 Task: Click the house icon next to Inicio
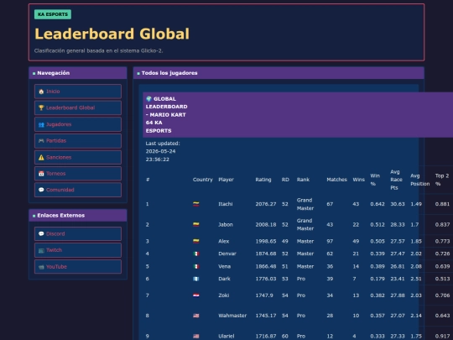coord(41,92)
